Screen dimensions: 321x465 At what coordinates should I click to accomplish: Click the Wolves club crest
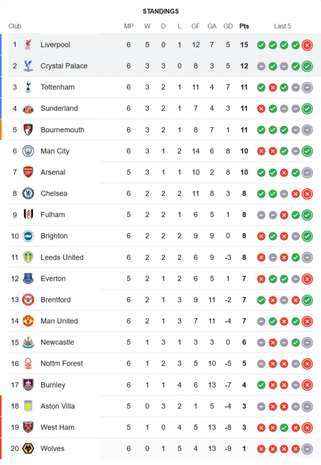pos(28,449)
